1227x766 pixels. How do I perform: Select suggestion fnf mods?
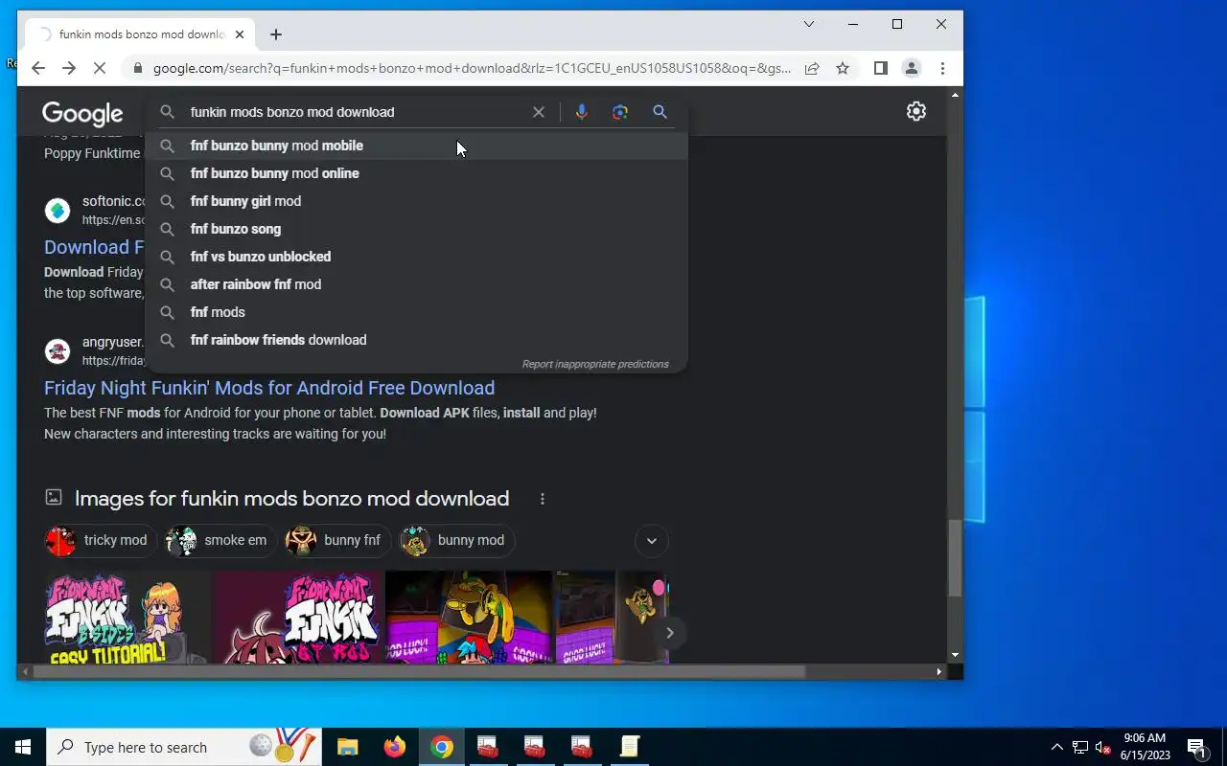(416, 312)
